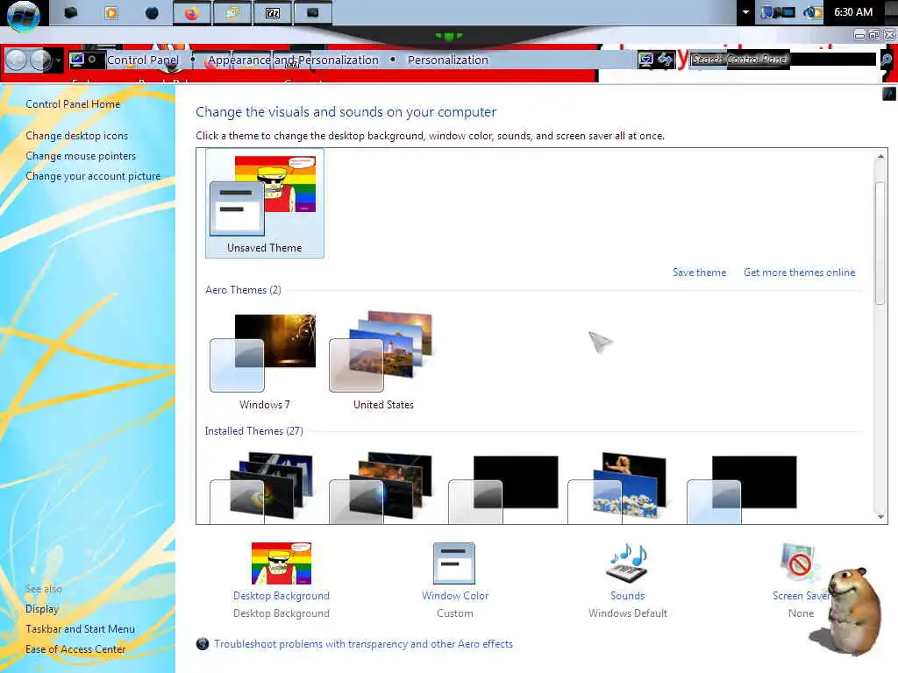Open Taskbar and Start Menu link

[80, 629]
